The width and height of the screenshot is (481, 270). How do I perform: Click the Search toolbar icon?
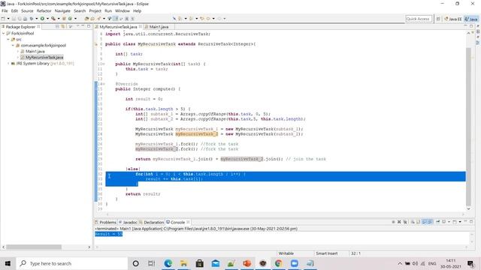pos(98,19)
